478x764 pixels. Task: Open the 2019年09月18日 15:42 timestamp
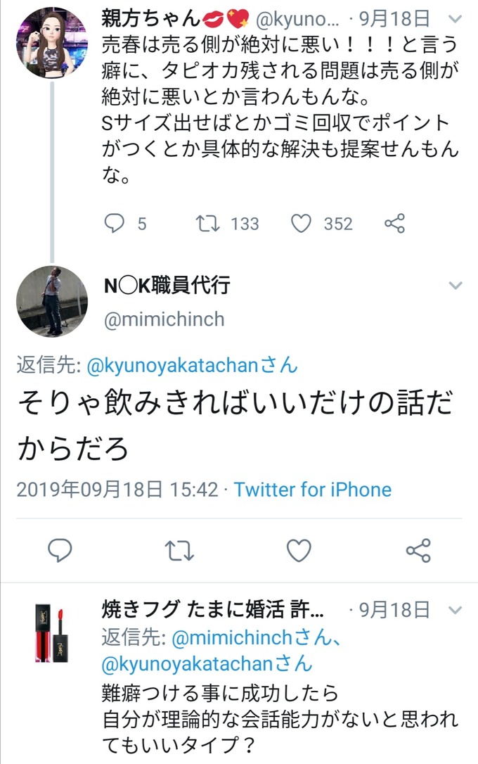(117, 489)
